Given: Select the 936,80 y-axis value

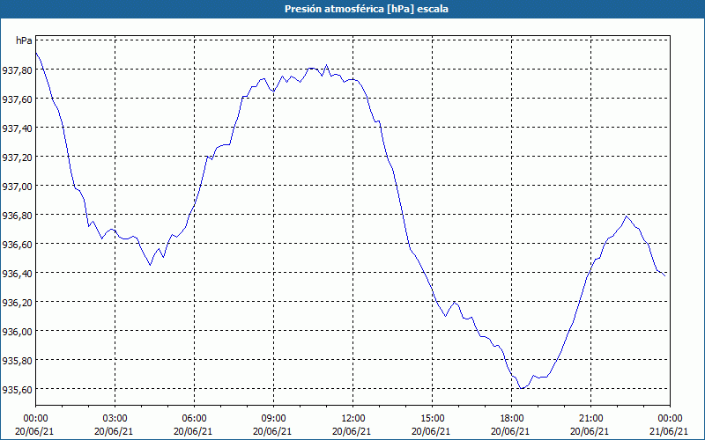Looking at the screenshot, I should (x=17, y=216).
